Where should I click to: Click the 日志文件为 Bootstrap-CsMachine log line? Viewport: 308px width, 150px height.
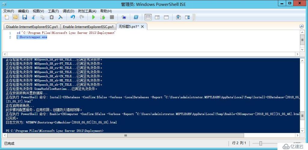pyautogui.click(x=61, y=122)
